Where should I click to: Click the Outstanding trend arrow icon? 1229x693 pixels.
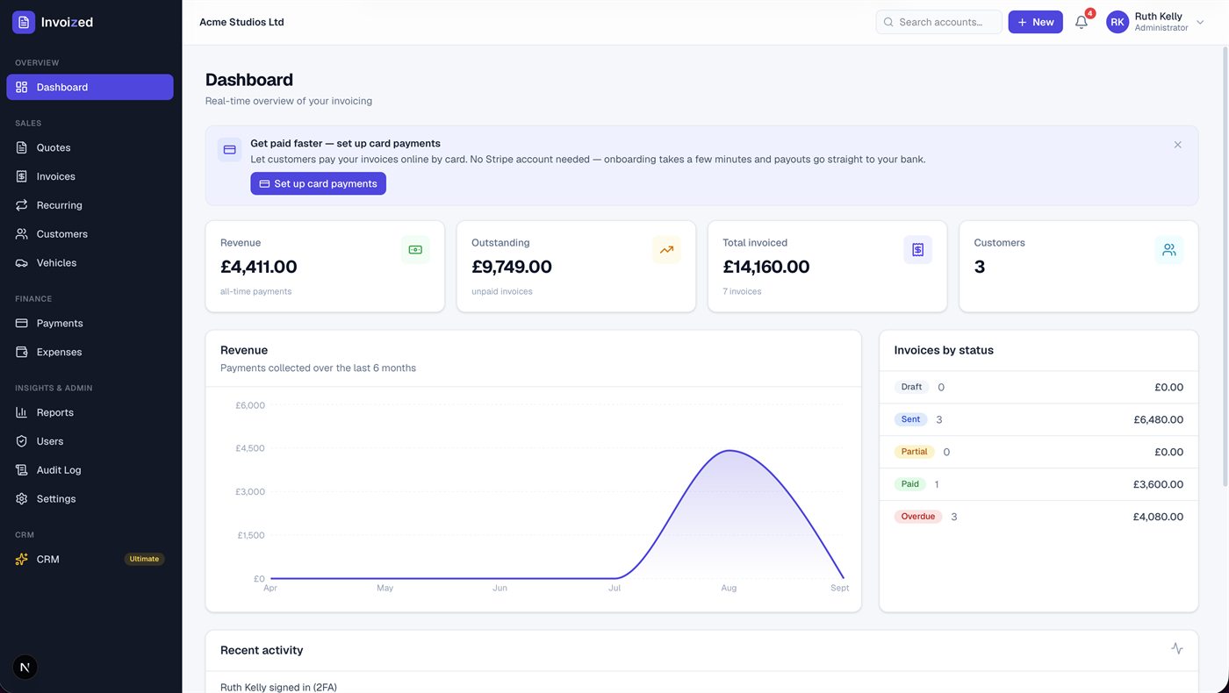(666, 250)
